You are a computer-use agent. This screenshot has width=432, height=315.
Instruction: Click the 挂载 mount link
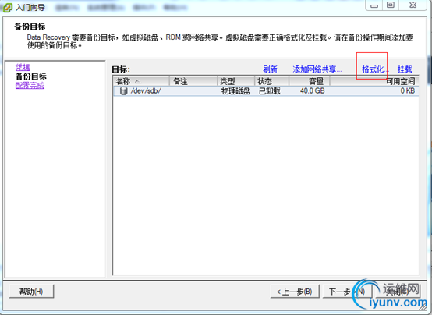tap(405, 69)
